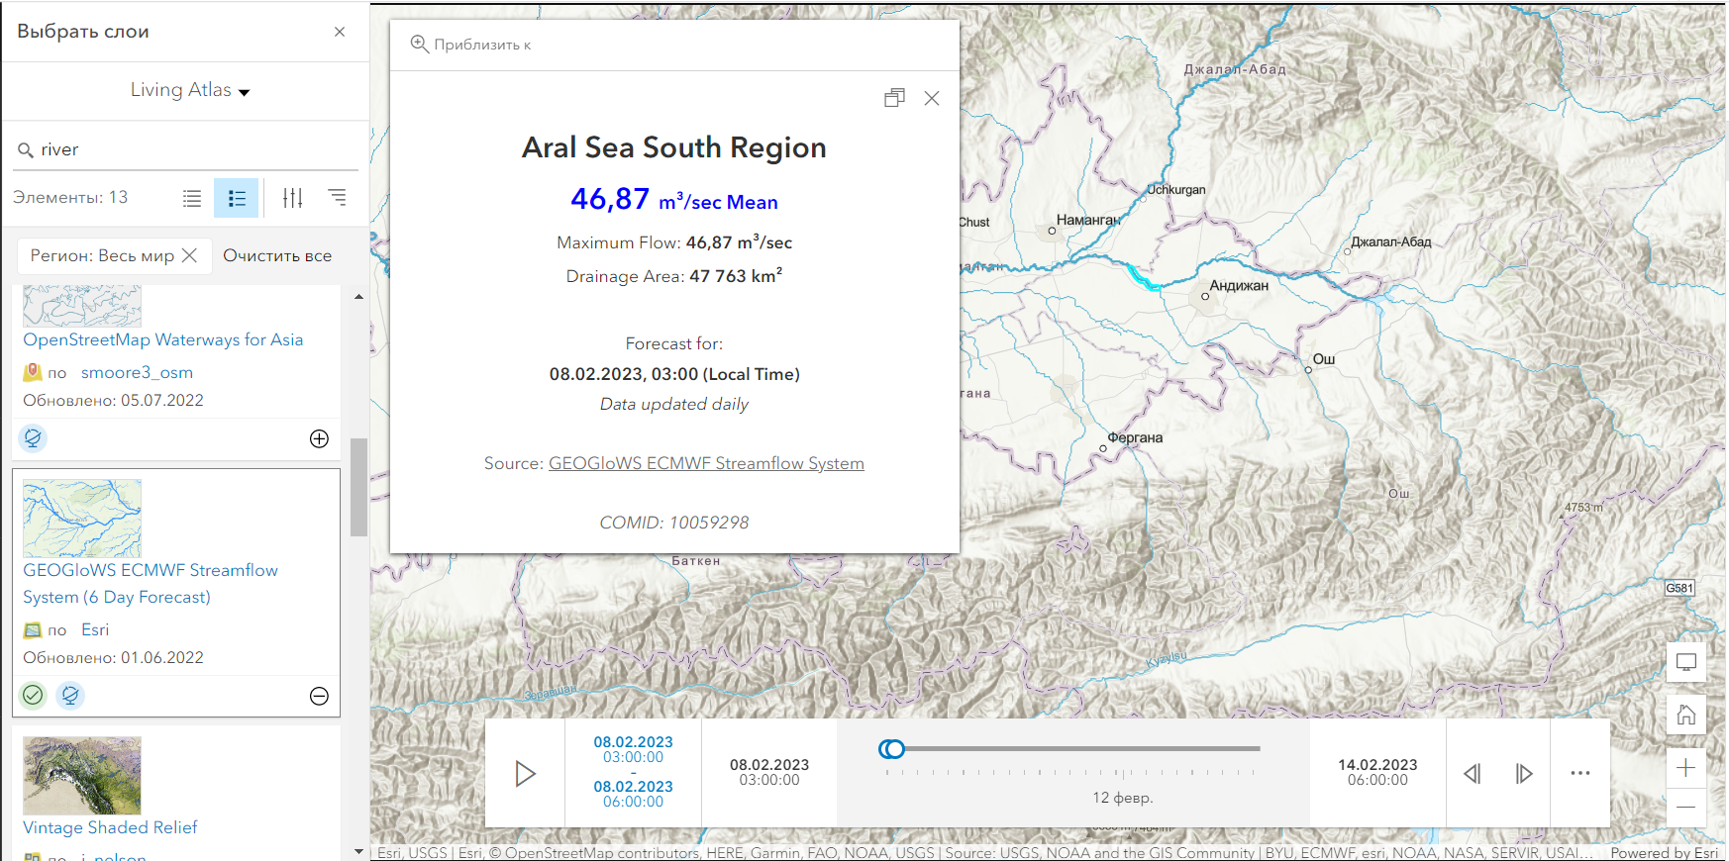The height and width of the screenshot is (861, 1729).
Task: Step to previous time interval
Action: pyautogui.click(x=1473, y=774)
